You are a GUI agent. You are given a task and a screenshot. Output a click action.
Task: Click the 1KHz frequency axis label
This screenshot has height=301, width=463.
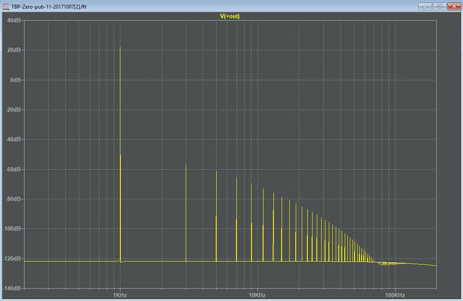[120, 295]
